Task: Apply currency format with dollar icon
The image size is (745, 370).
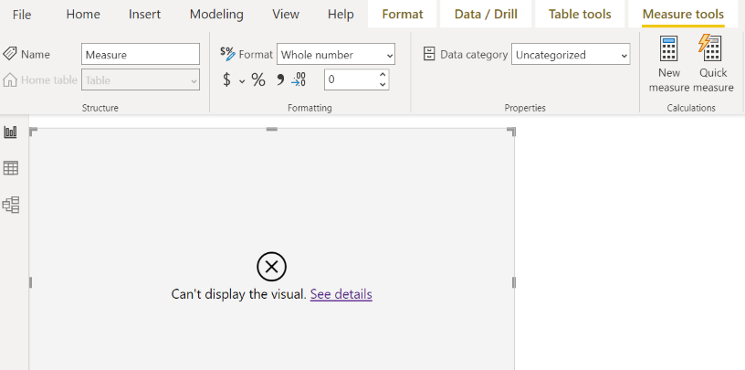Action: coord(227,79)
